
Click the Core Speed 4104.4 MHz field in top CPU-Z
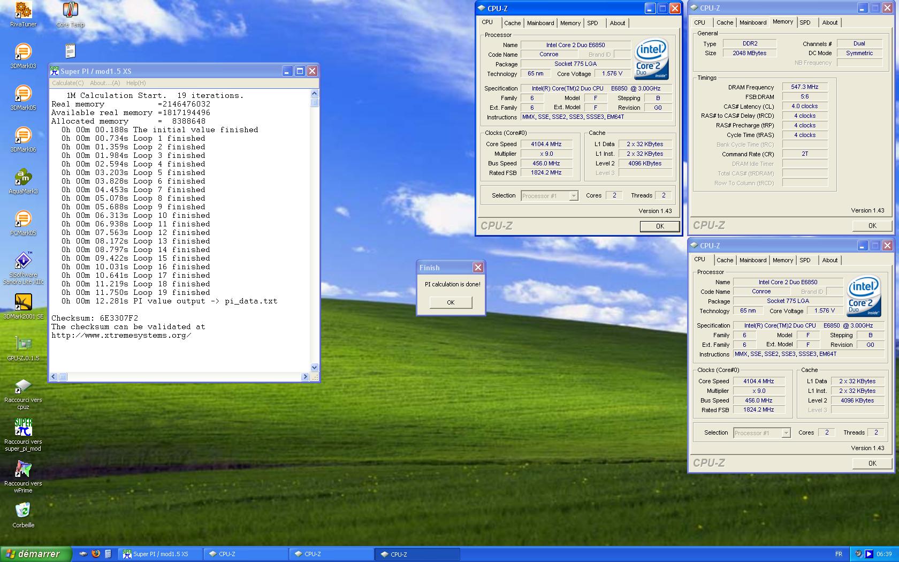[546, 144]
